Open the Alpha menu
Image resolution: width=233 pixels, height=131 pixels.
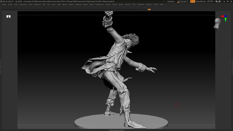(x=4, y=4)
